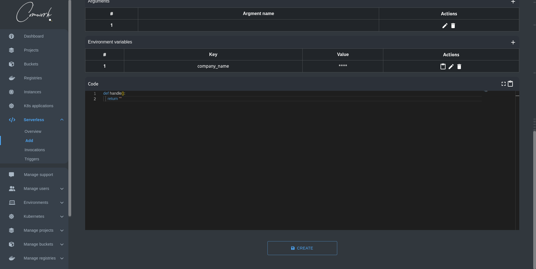The image size is (536, 269).
Task: Click the company_name key cell
Action: [x=213, y=66]
